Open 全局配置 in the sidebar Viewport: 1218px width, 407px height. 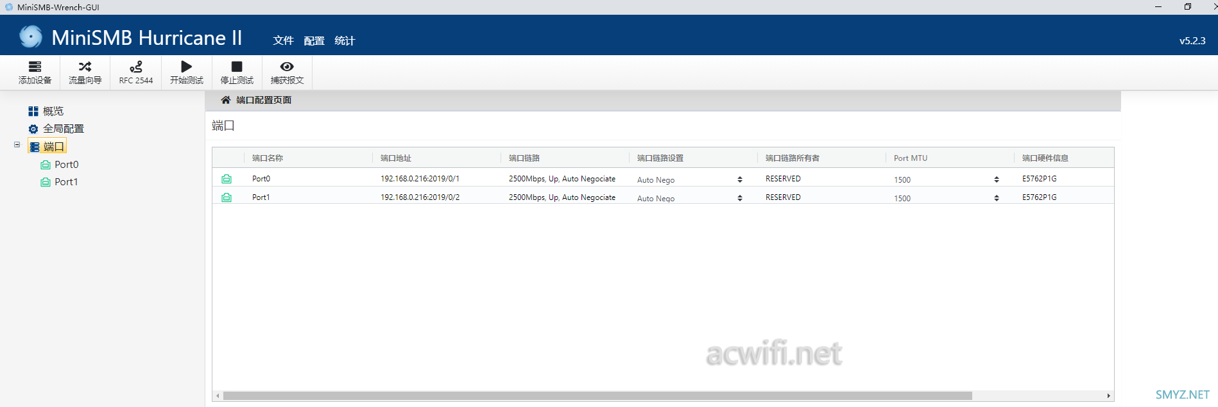[64, 128]
